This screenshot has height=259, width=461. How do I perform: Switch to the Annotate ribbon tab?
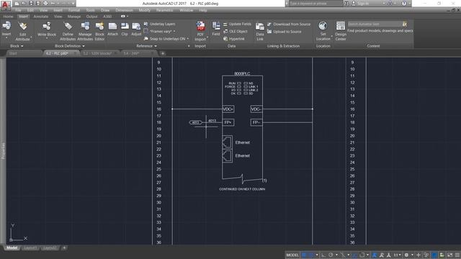(x=41, y=17)
